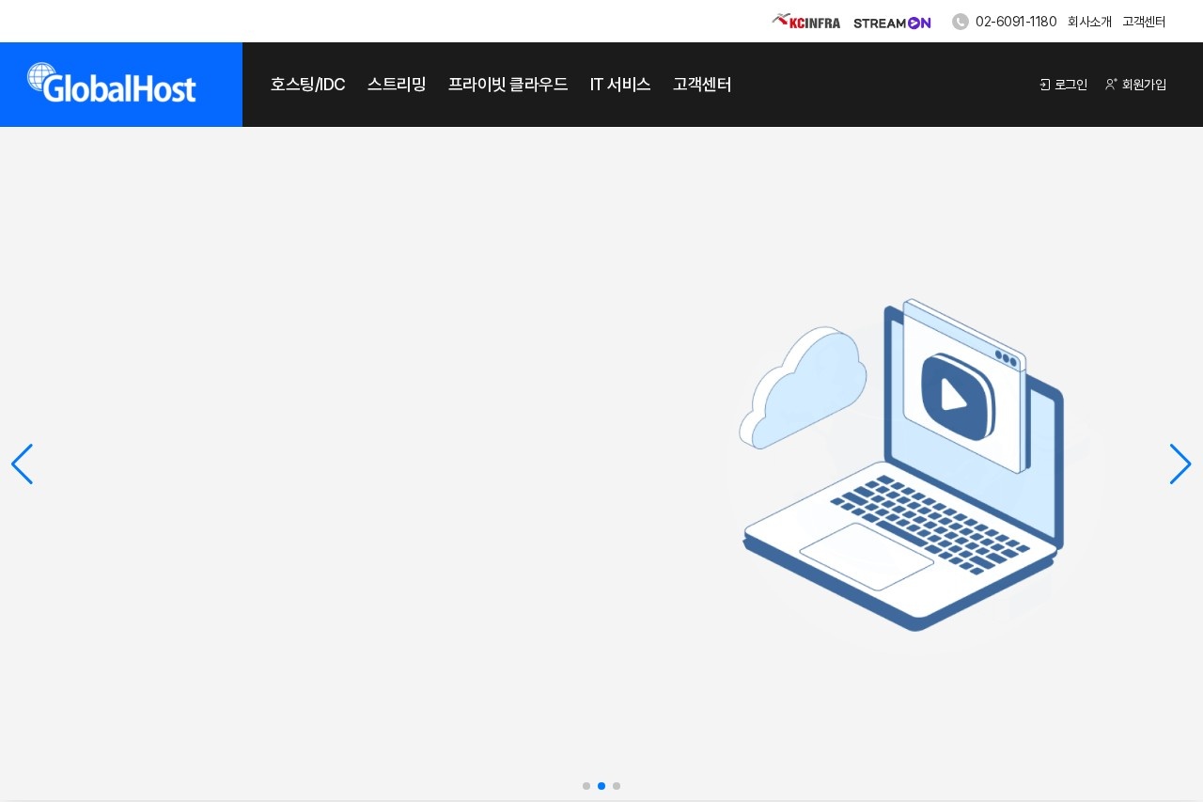Open the IT 서비스 menu

(619, 85)
